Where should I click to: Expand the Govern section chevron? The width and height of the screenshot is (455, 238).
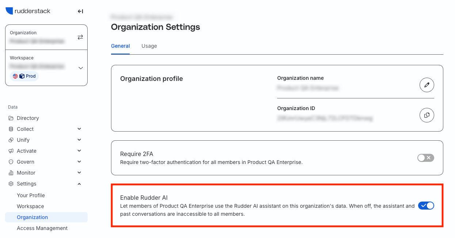79,162
